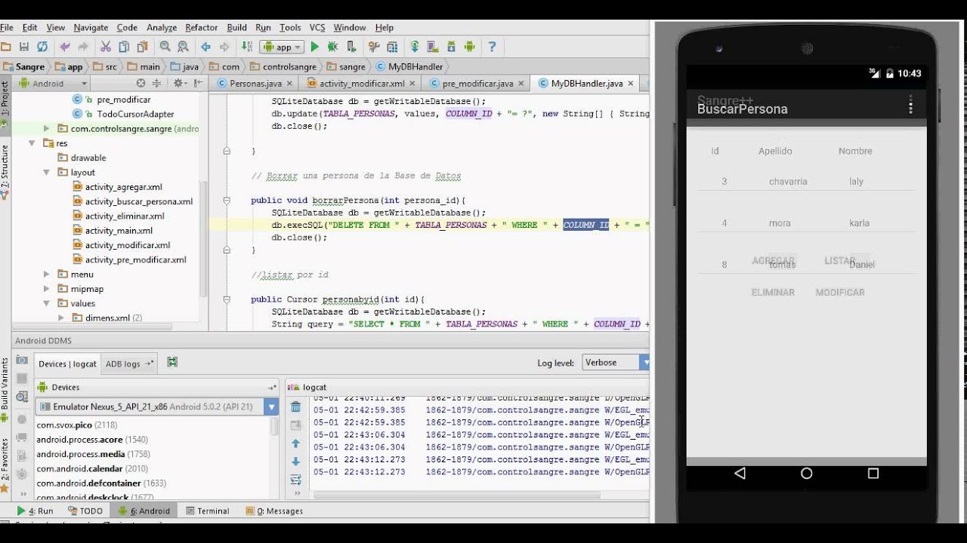Open the 4: Run tool window
This screenshot has width=967, height=543.
(x=35, y=511)
